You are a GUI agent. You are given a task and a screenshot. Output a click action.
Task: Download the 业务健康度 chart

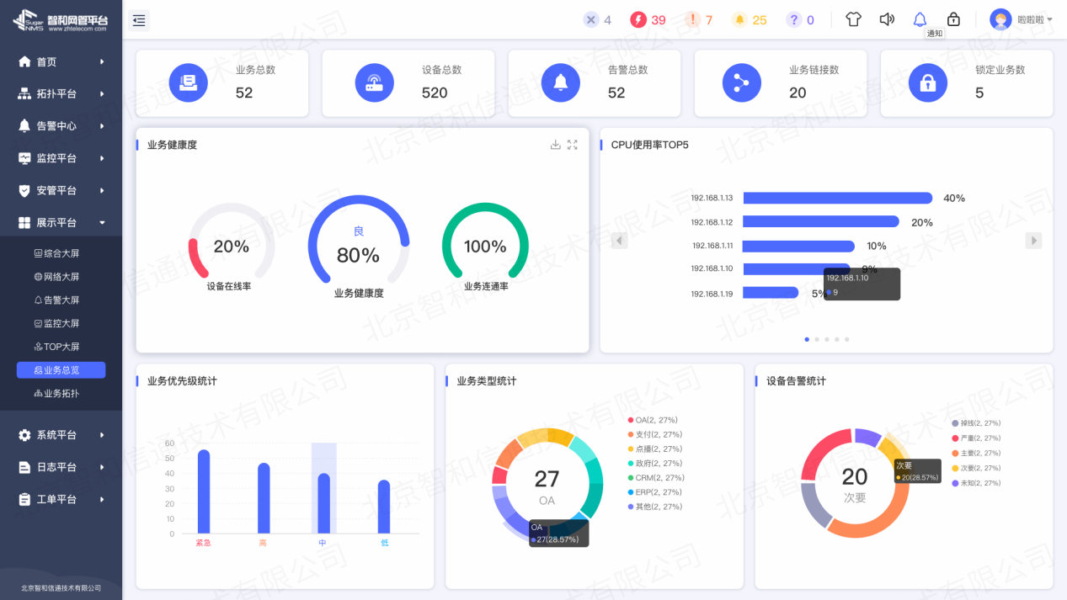[x=555, y=145]
